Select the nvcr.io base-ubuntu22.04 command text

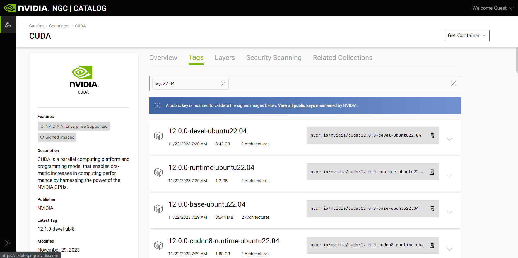pos(365,208)
